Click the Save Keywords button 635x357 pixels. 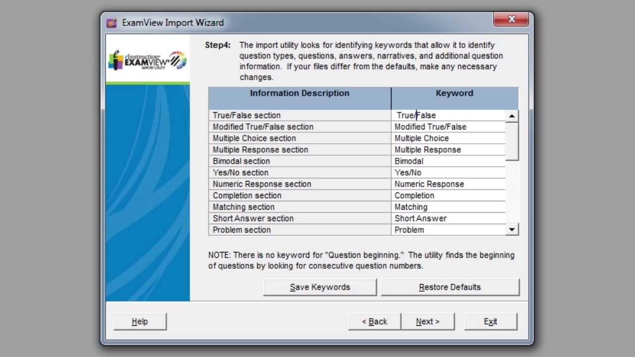(x=320, y=287)
